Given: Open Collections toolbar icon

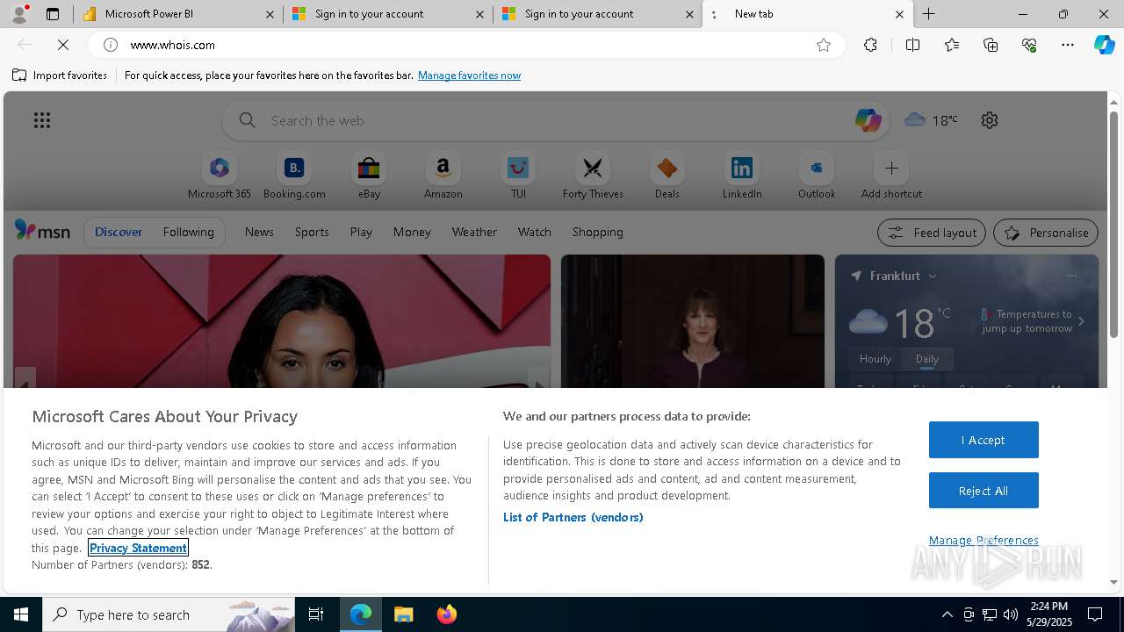Looking at the screenshot, I should pos(991,45).
